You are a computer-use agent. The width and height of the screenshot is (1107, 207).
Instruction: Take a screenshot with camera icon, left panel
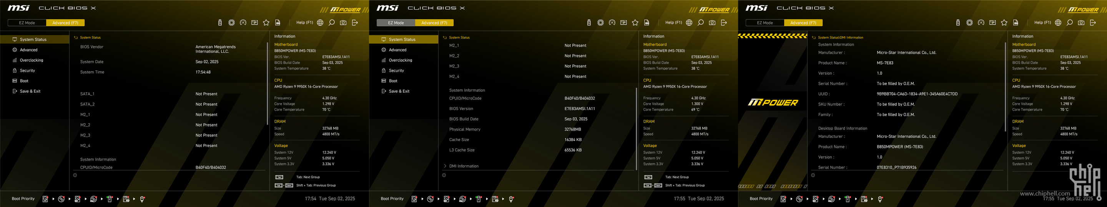[x=343, y=23]
